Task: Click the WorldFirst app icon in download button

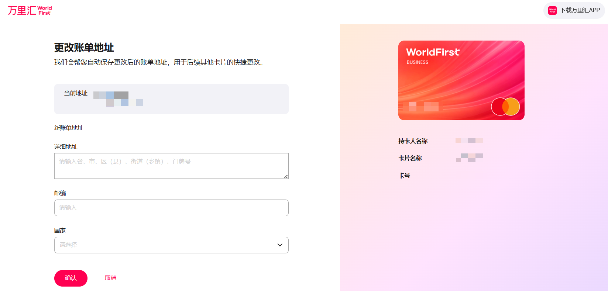Action: click(x=552, y=10)
